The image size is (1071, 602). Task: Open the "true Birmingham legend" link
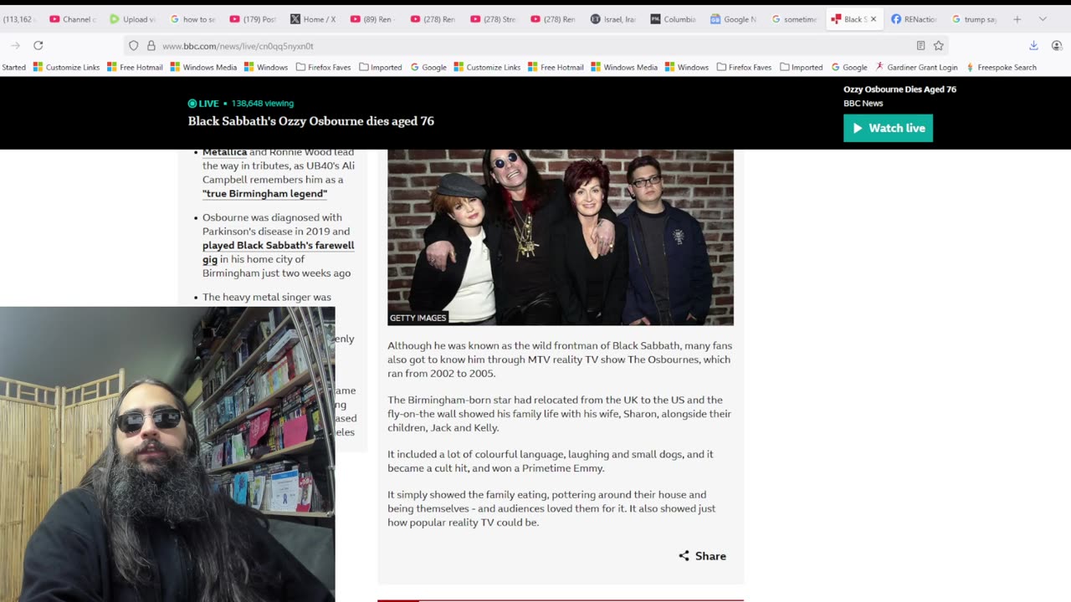[x=264, y=194]
